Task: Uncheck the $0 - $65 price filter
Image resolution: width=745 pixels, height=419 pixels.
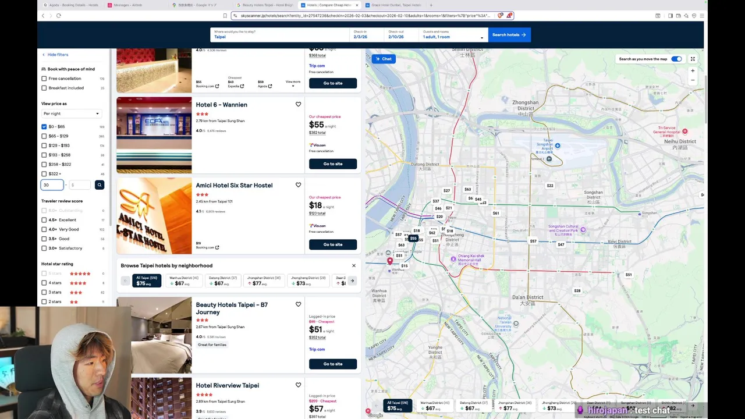Action: click(x=44, y=126)
